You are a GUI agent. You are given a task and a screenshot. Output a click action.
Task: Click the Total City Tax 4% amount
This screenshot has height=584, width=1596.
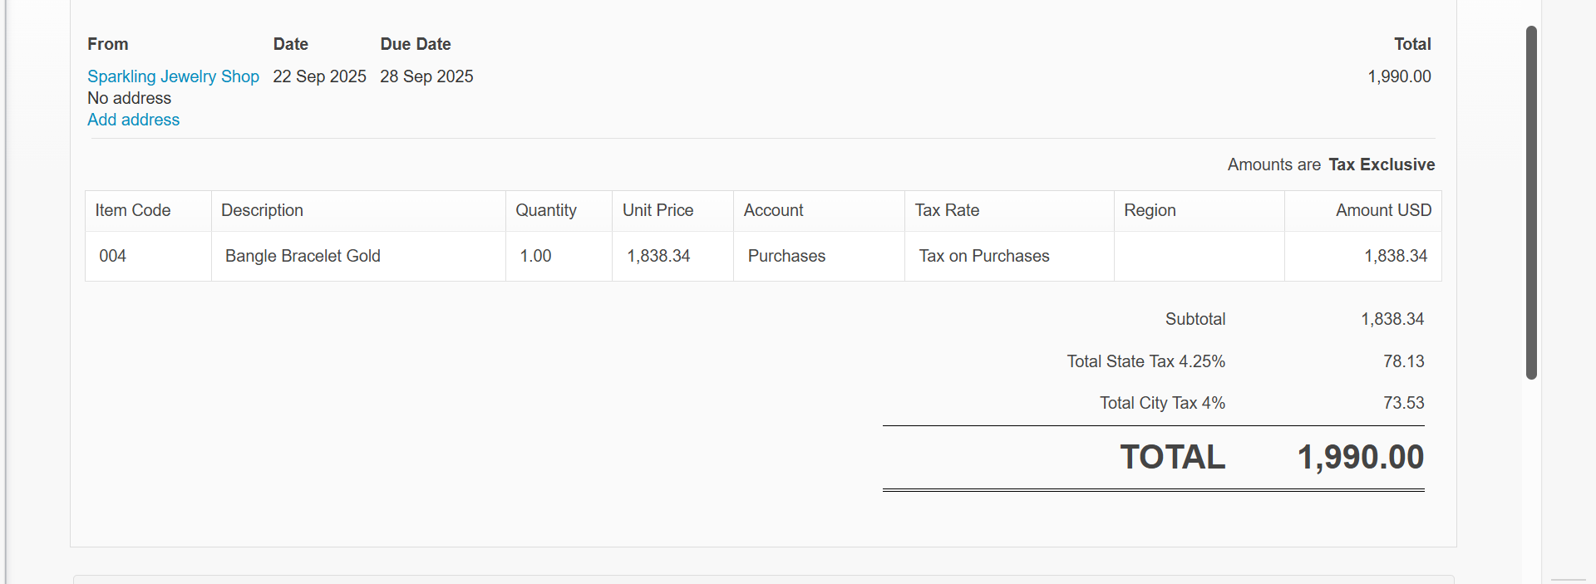click(1403, 403)
